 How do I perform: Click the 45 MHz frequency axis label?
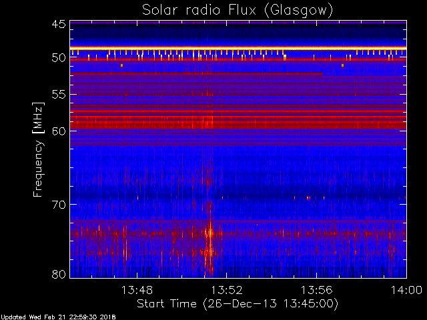59,24
